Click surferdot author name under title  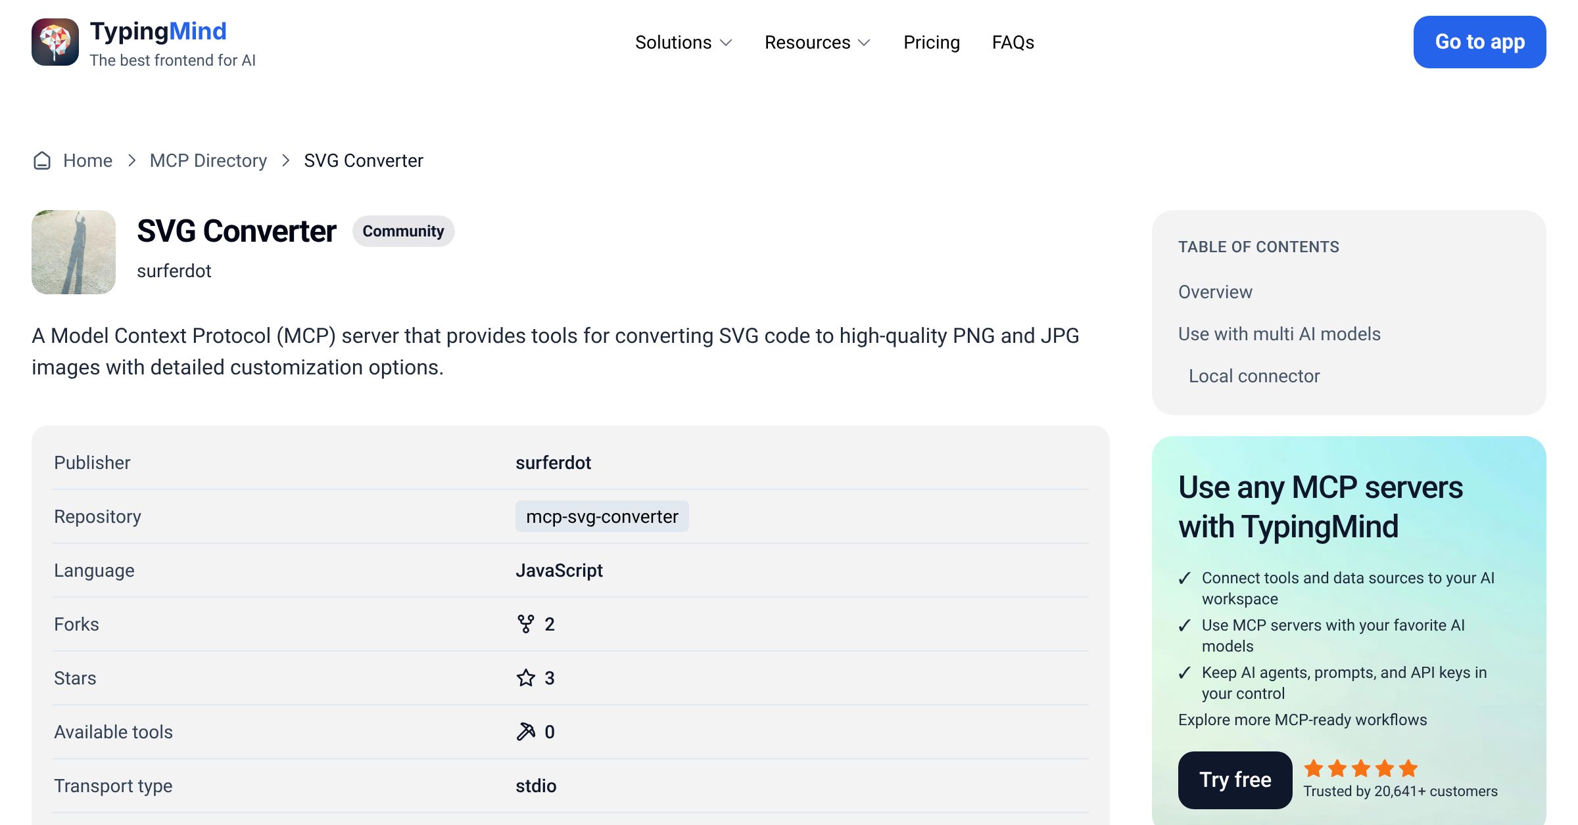click(x=174, y=271)
